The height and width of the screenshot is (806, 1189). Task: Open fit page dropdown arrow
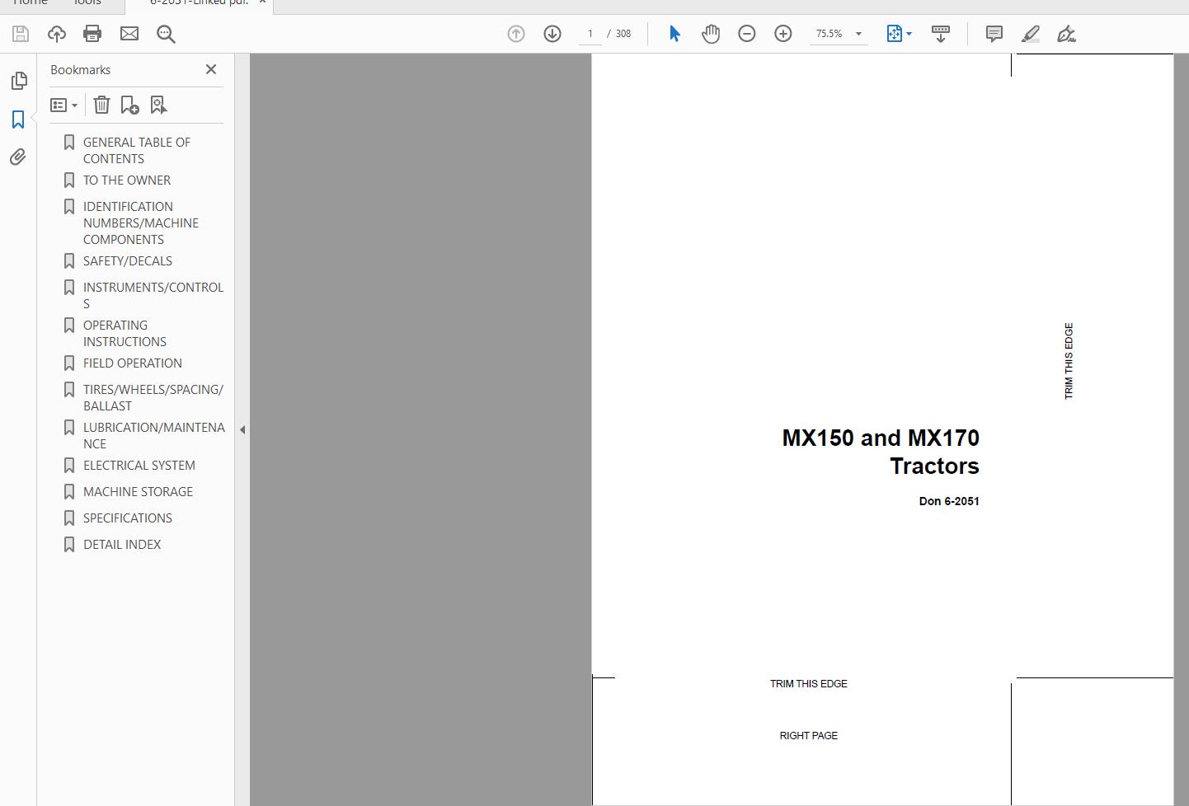909,34
